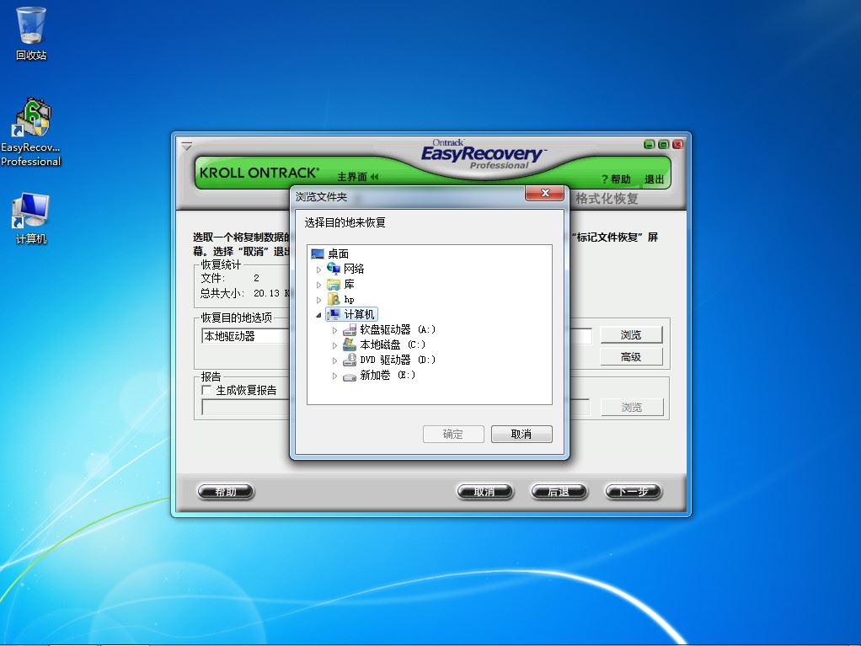Click the destination path field right of dialog
861x646 pixels.
(581, 336)
